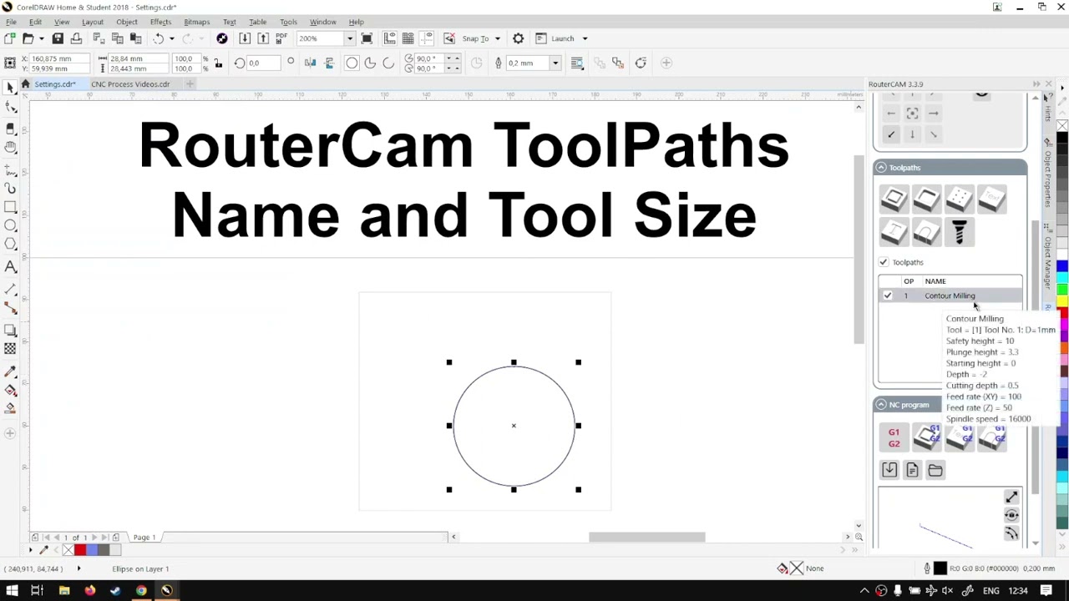Click the red swatch in document palette
This screenshot has width=1069, height=601.
(x=80, y=550)
